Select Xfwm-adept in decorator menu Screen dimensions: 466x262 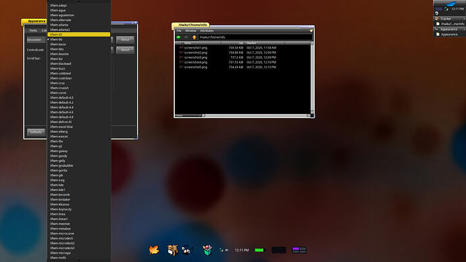pos(79,5)
